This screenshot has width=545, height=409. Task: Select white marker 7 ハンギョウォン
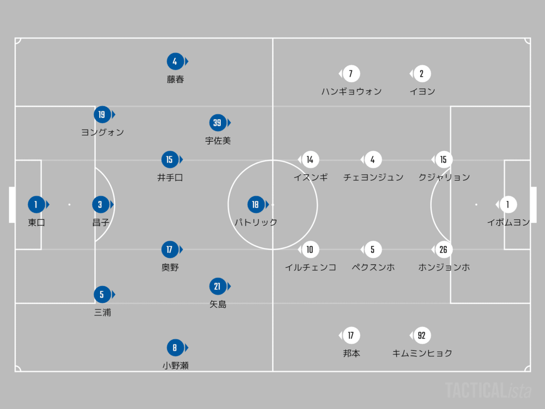[x=351, y=74]
